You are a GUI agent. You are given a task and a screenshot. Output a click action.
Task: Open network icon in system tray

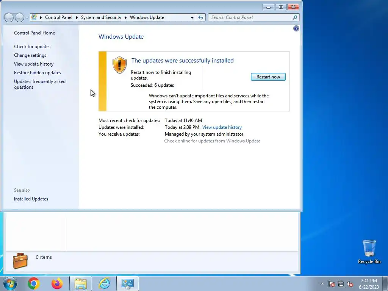[x=341, y=284]
